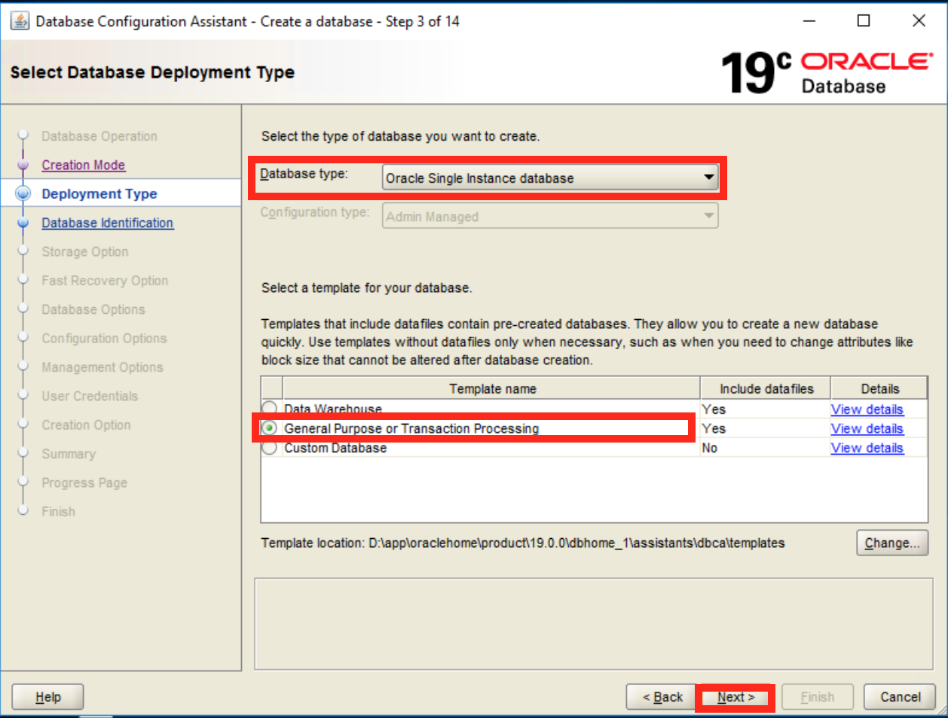The width and height of the screenshot is (948, 718).
Task: Click Database Options in the step list
Action: point(93,309)
